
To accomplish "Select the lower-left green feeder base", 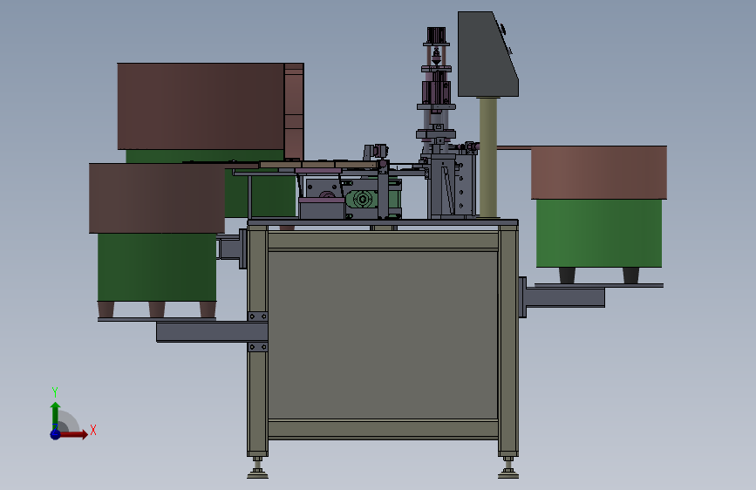I will 157,268.
